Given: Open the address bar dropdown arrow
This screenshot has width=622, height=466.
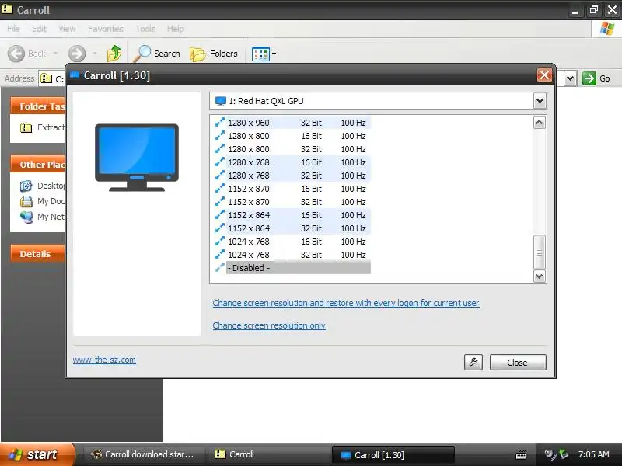Looking at the screenshot, I should point(570,78).
